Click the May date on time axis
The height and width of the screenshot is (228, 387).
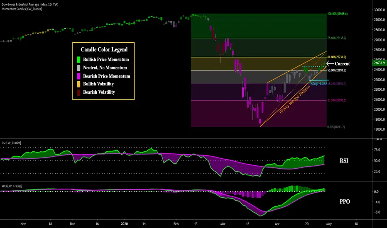click(329, 224)
